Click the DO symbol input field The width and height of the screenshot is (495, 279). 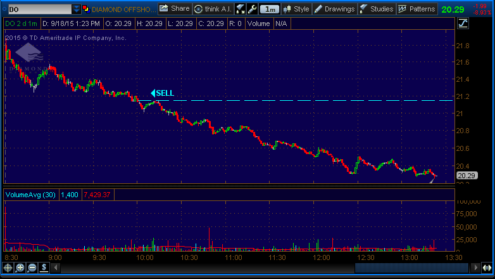39,10
